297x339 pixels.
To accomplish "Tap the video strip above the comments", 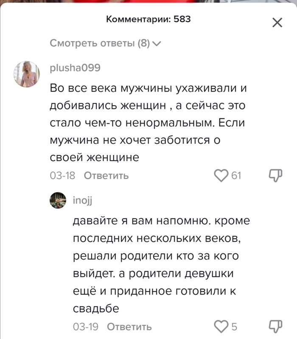I will [148, 2].
